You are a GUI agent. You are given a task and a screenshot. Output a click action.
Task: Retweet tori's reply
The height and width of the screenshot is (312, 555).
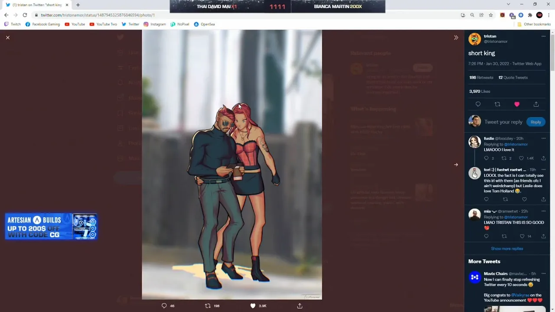pos(505,199)
